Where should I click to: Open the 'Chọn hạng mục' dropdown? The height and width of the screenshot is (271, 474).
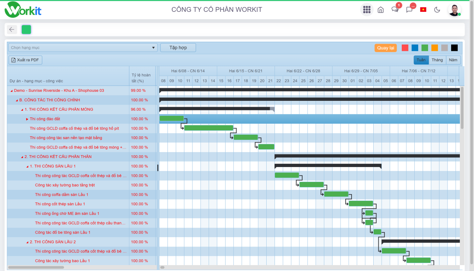[83, 48]
